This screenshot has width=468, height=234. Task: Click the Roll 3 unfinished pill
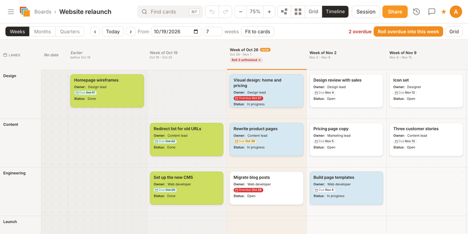click(246, 60)
